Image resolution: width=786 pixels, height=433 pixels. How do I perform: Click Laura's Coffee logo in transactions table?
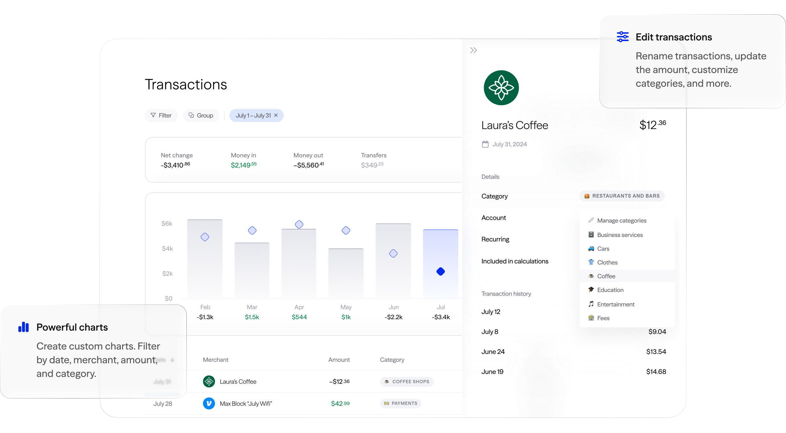click(x=209, y=381)
